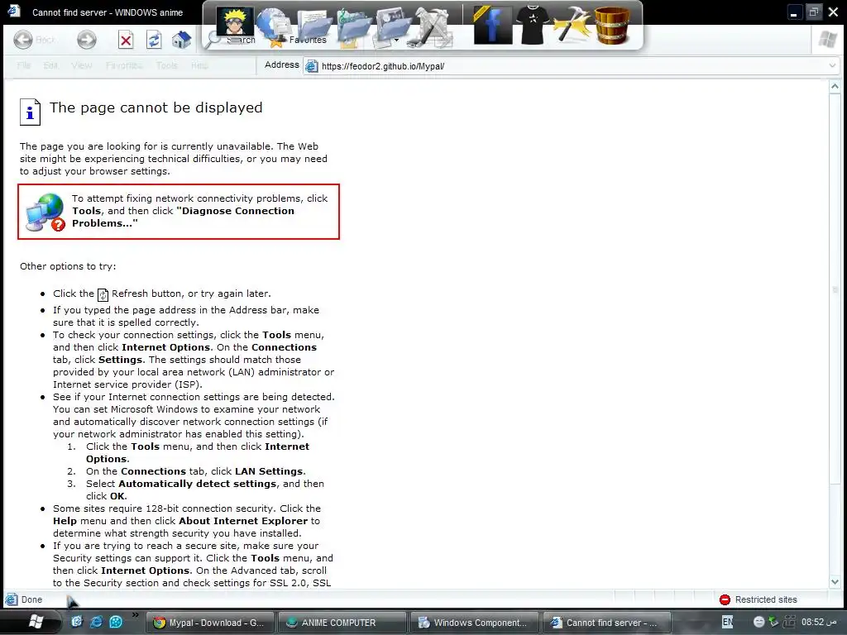This screenshot has width=847, height=635.
Task: Launch the crossed tools utilities dock icon
Action: pos(432,26)
